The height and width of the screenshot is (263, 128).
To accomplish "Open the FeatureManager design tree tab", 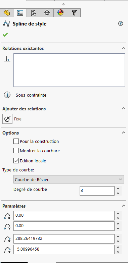I will click(x=7, y=13).
